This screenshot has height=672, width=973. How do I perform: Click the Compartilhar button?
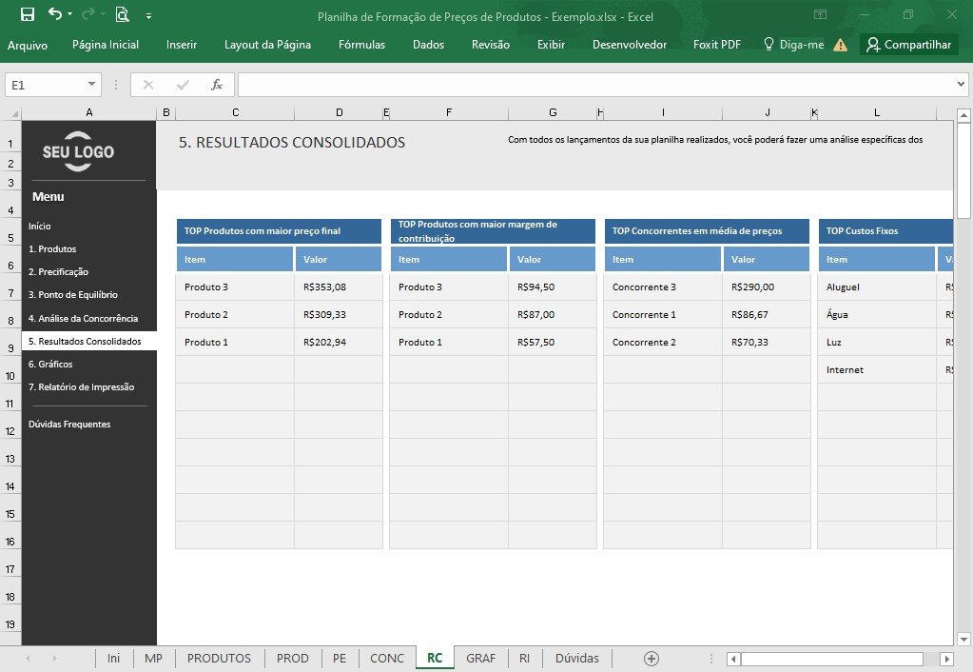click(x=909, y=45)
